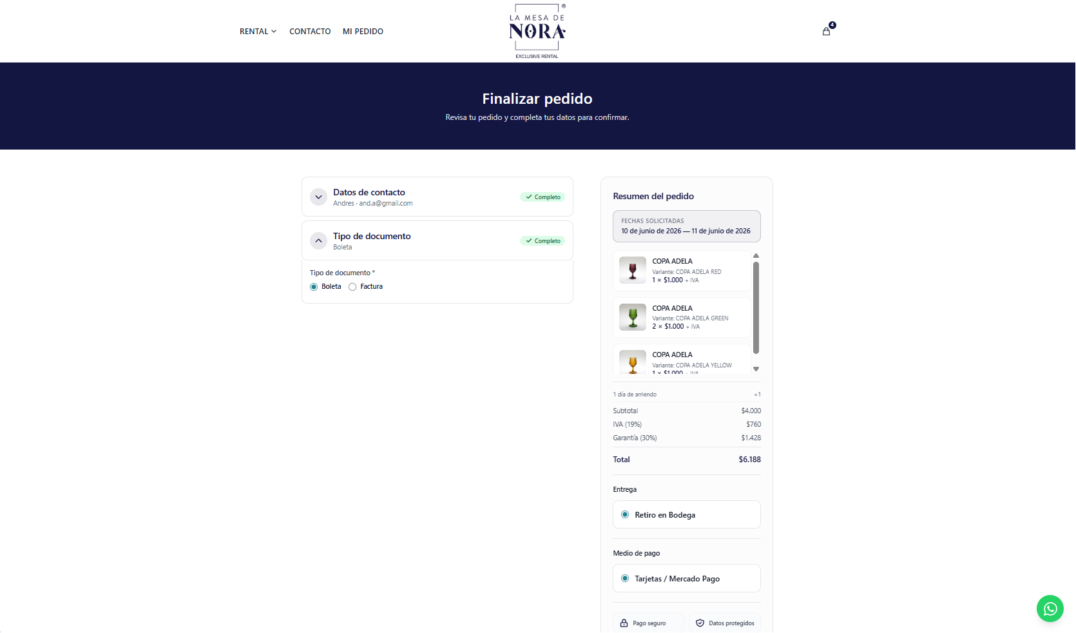Click the IVA (19%) $760 value

click(753, 424)
